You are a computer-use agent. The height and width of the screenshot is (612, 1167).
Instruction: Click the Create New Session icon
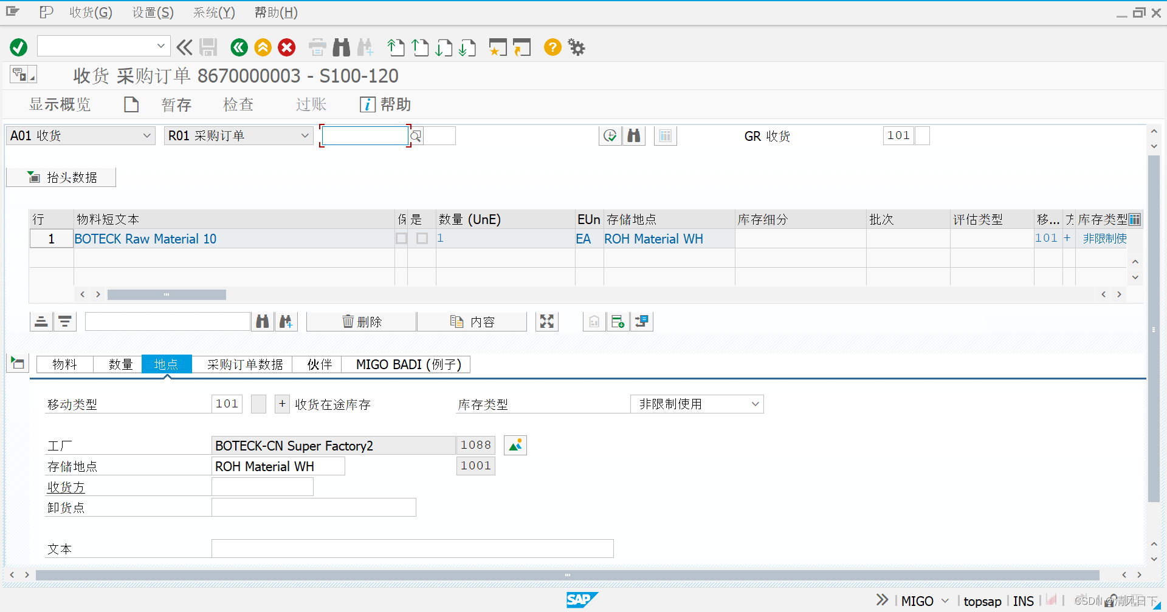(x=498, y=47)
